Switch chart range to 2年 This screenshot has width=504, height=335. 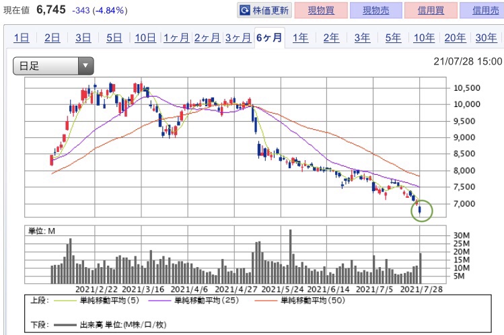tap(331, 38)
